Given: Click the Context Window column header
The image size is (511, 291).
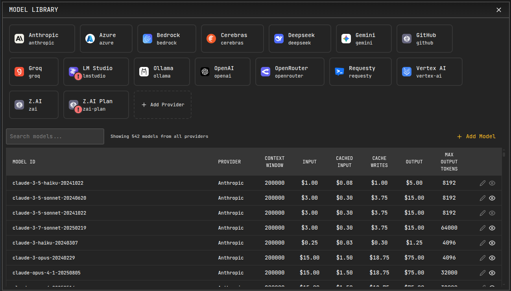Looking at the screenshot, I should click(x=275, y=162).
